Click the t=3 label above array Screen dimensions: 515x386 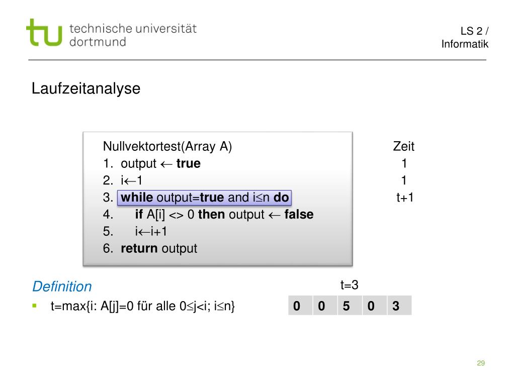click(350, 285)
